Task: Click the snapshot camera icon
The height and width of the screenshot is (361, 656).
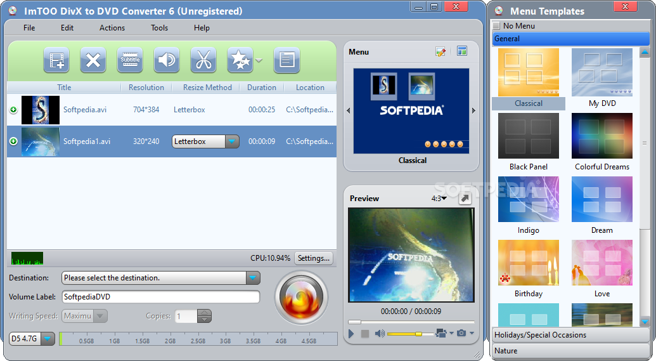Action: coord(461,333)
